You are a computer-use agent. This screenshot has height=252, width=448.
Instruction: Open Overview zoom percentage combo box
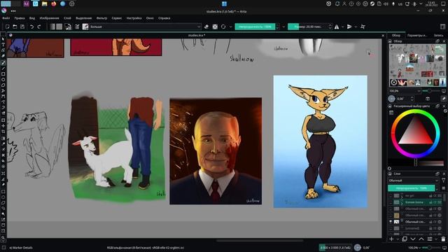coord(405,91)
